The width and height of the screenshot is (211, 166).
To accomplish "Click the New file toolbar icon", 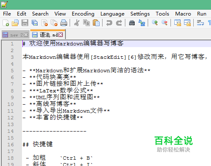I will (6, 23).
